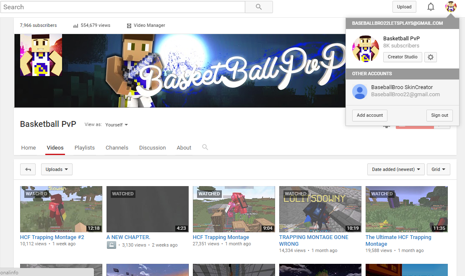Image resolution: width=465 pixels, height=276 pixels.
Task: Play the 11:35 video thumbnail
Action: tap(407, 209)
